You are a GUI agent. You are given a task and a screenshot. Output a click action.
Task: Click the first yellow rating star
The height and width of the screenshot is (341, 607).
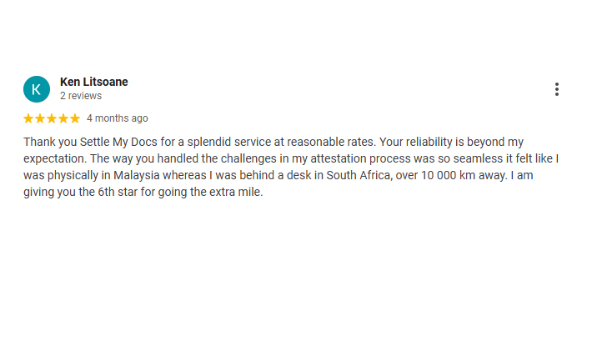(x=28, y=118)
